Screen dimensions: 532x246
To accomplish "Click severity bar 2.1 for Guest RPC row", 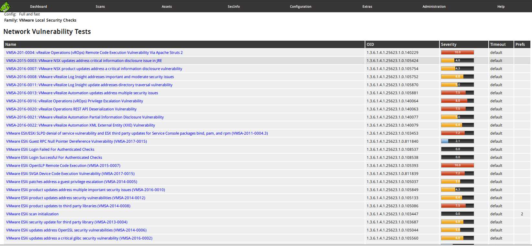I will (x=457, y=141).
